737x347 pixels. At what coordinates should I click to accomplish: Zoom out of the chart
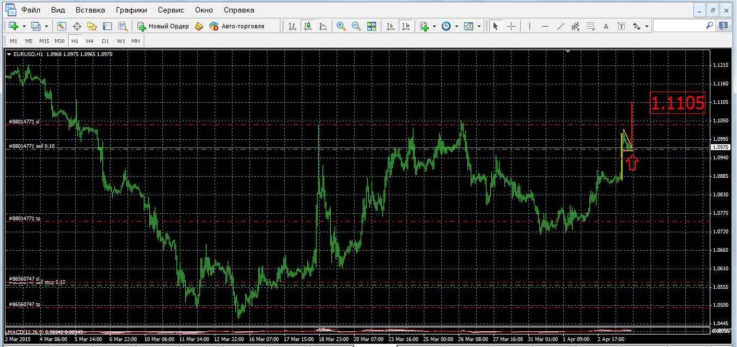pos(356,26)
